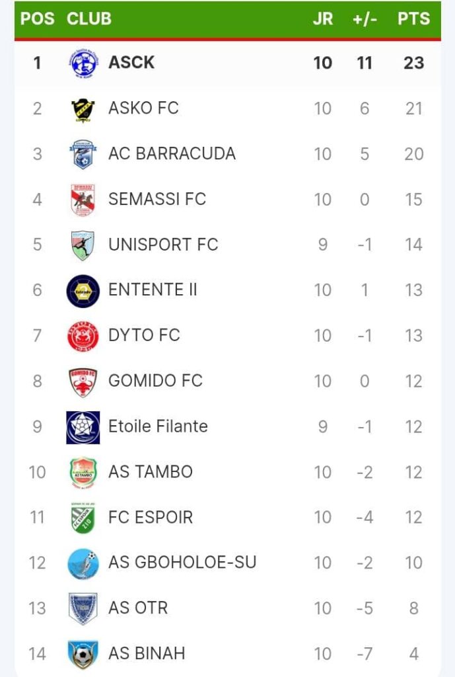Image resolution: width=455 pixels, height=677 pixels.
Task: Click the ASKO FC club crest
Action: tap(83, 108)
